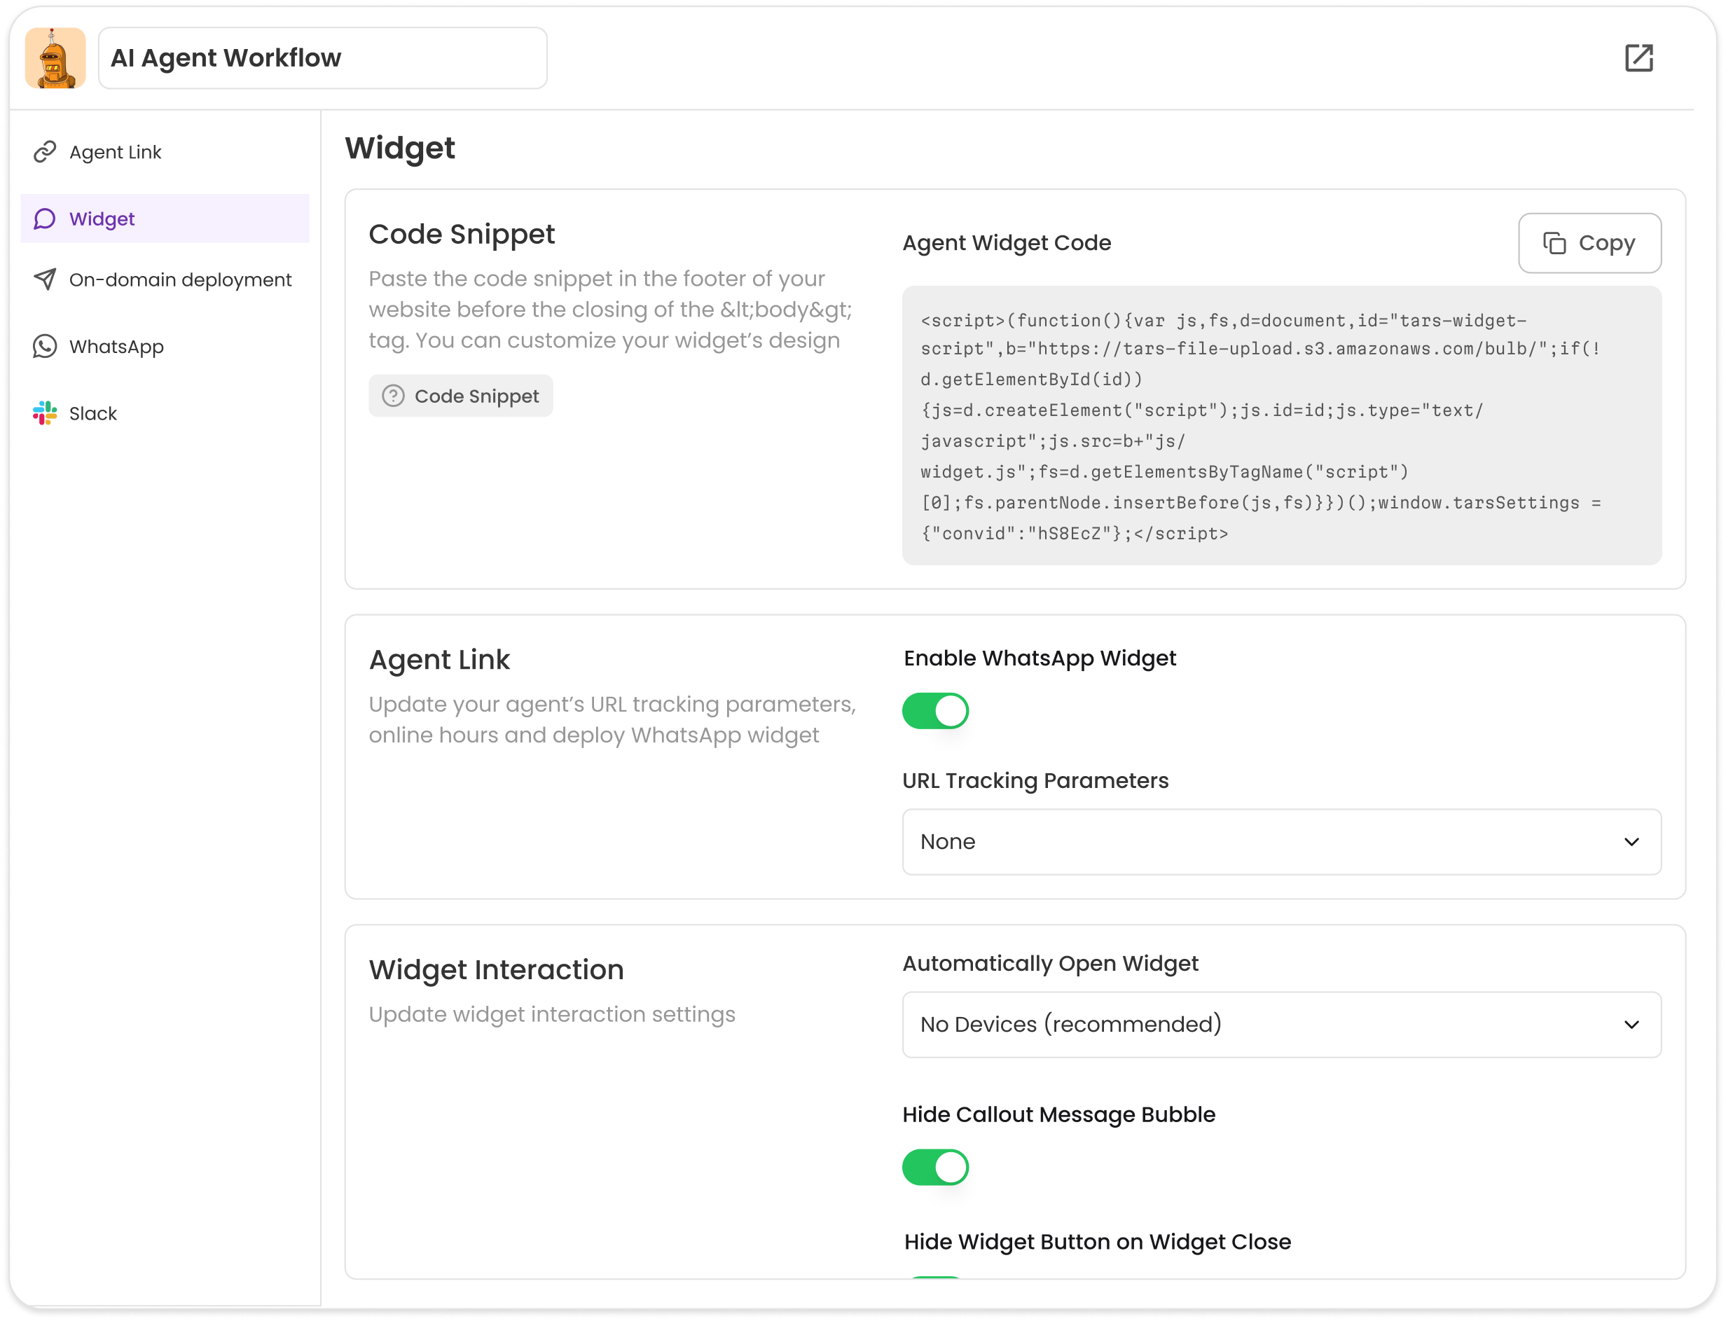Screen dimensions: 1726x1321
Task: Expand Automatically Open Widget dropdown
Action: [1281, 1025]
